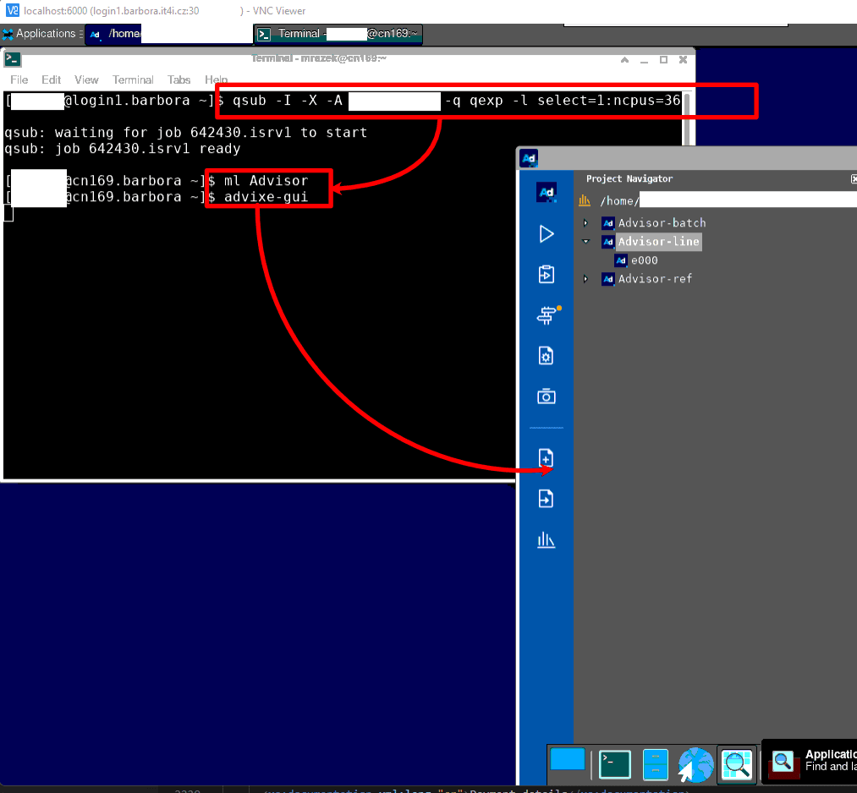Expand the Advisor-ref tree node
This screenshot has width=857, height=793.
(x=585, y=279)
